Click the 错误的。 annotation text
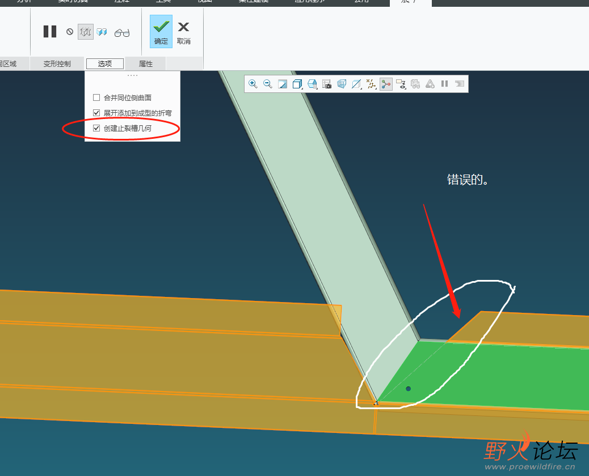This screenshot has height=476, width=589. click(x=468, y=180)
